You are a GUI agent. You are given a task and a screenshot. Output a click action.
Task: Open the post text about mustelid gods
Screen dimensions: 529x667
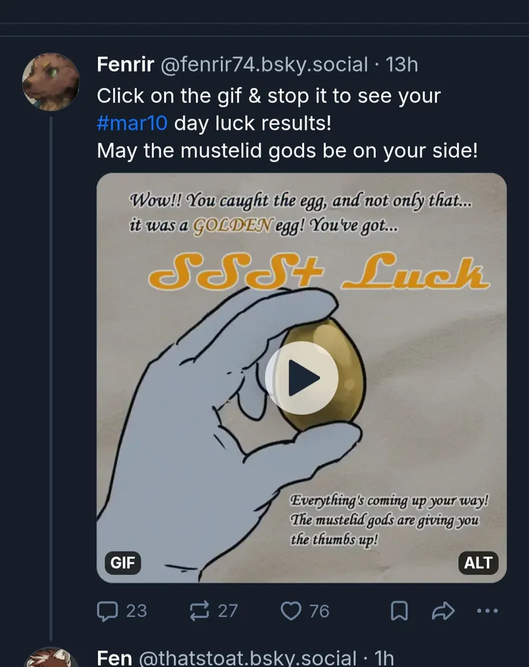tap(287, 151)
